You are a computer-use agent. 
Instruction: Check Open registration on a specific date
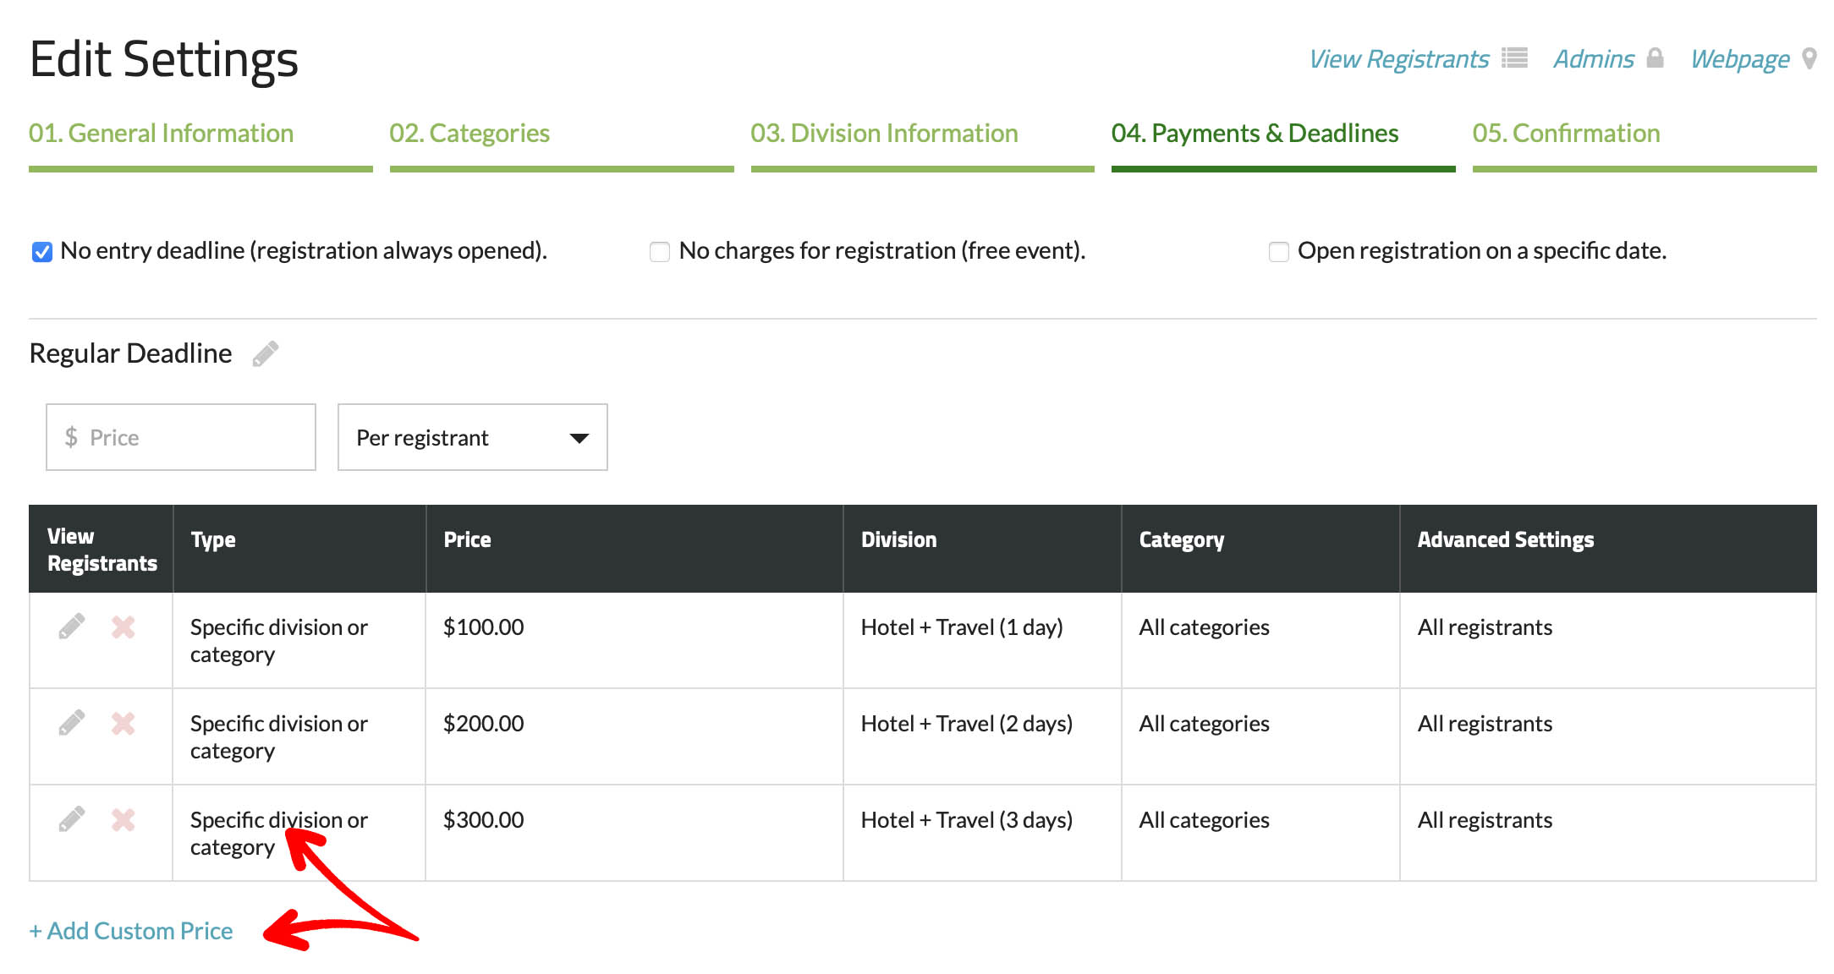[x=1278, y=252]
